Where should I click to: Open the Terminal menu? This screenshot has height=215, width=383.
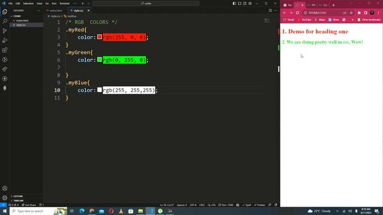pyautogui.click(x=65, y=4)
